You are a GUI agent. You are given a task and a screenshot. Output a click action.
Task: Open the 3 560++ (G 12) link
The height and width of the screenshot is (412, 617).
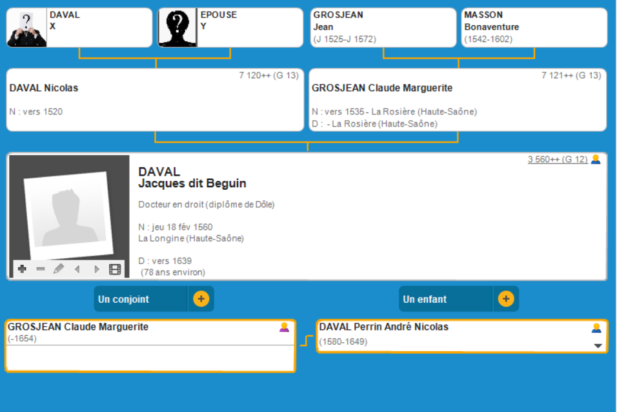pyautogui.click(x=557, y=160)
